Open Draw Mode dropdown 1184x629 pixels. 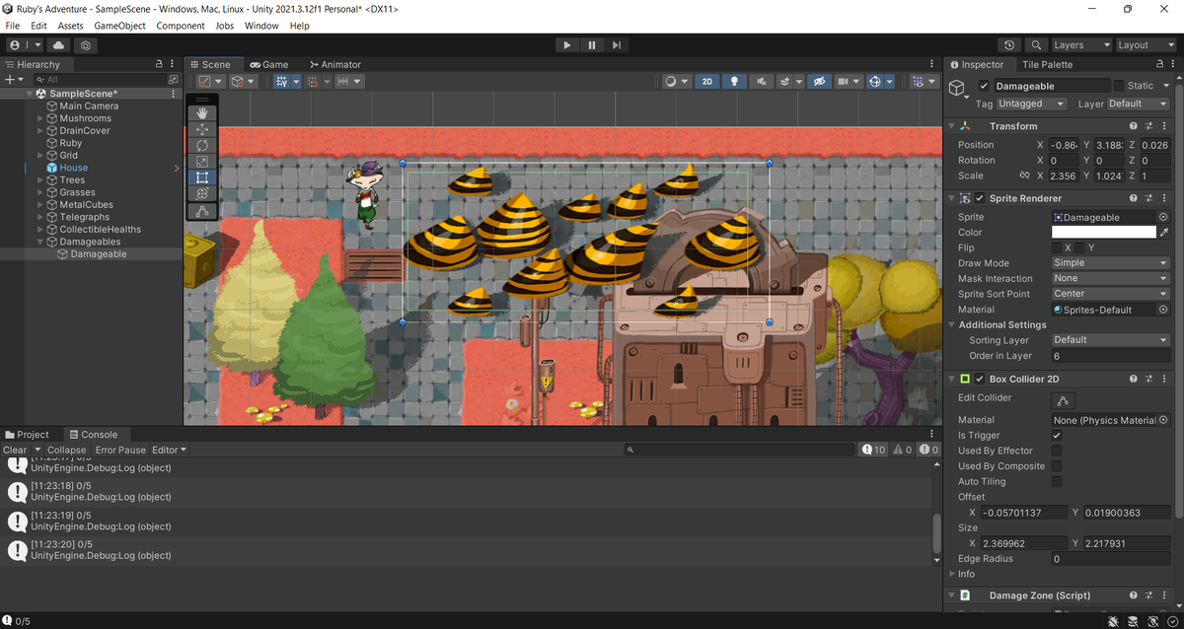pyautogui.click(x=1110, y=263)
